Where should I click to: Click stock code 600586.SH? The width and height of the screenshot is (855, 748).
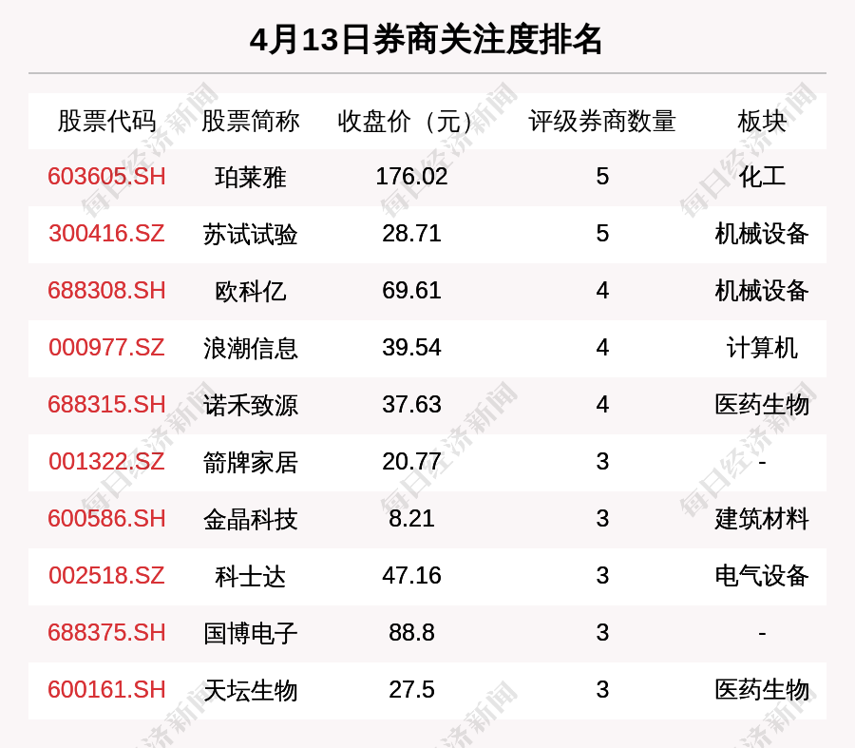click(106, 518)
